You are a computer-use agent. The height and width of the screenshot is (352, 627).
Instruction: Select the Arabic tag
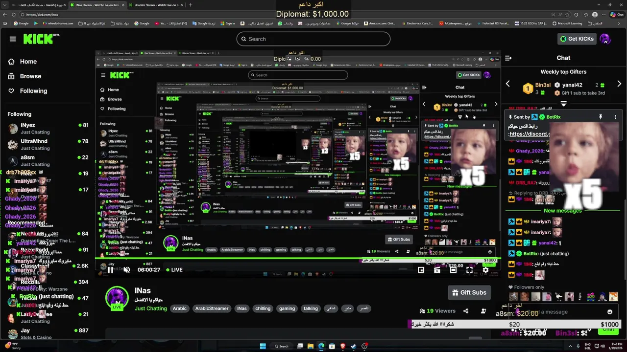pos(180,308)
